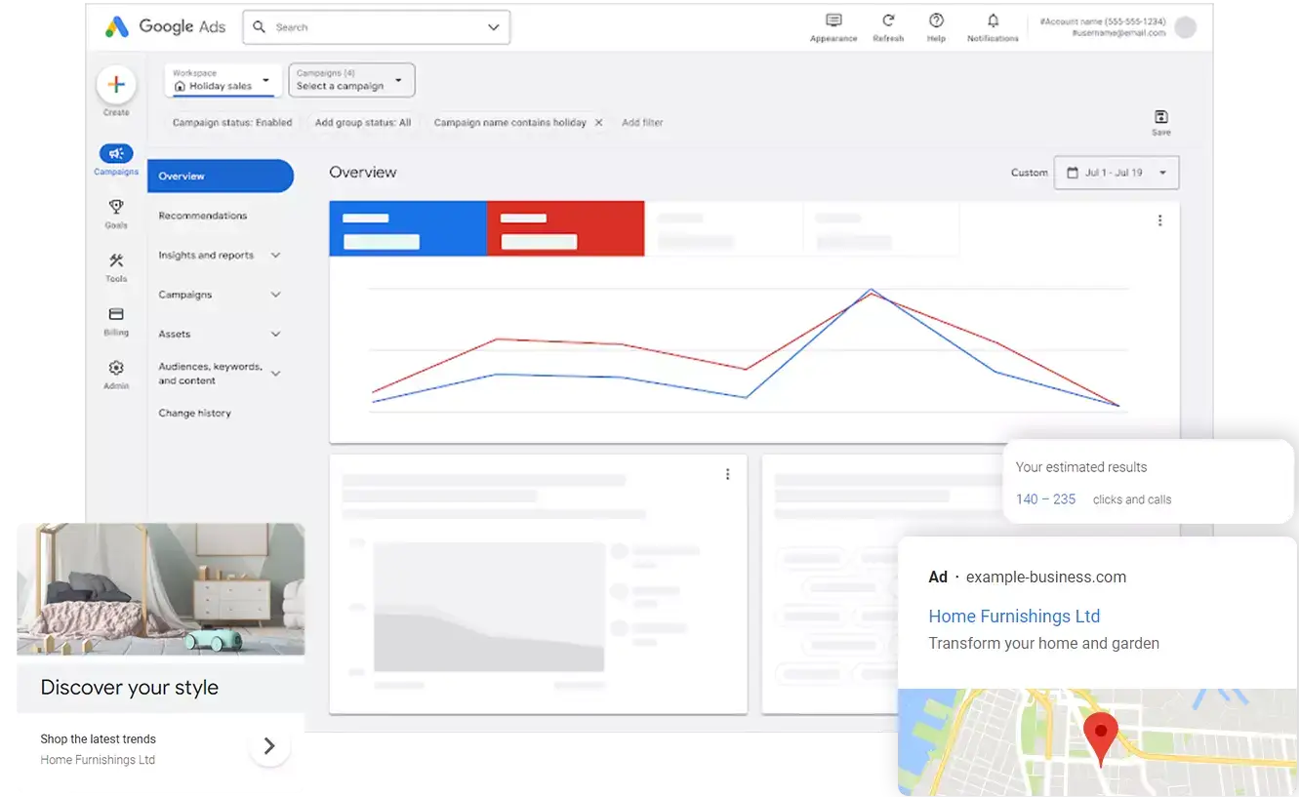Open the Help icon
Image resolution: width=1299 pixels, height=797 pixels.
(x=936, y=20)
